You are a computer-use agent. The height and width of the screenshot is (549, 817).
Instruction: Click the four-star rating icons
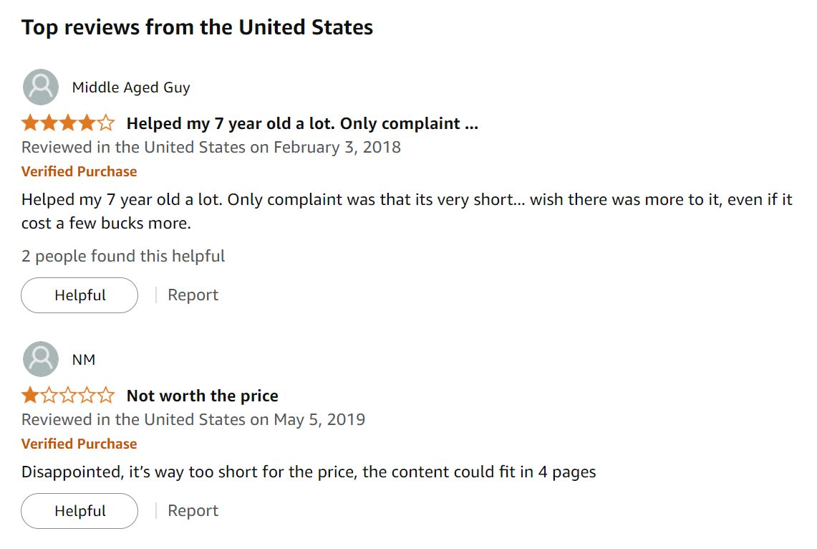68,123
